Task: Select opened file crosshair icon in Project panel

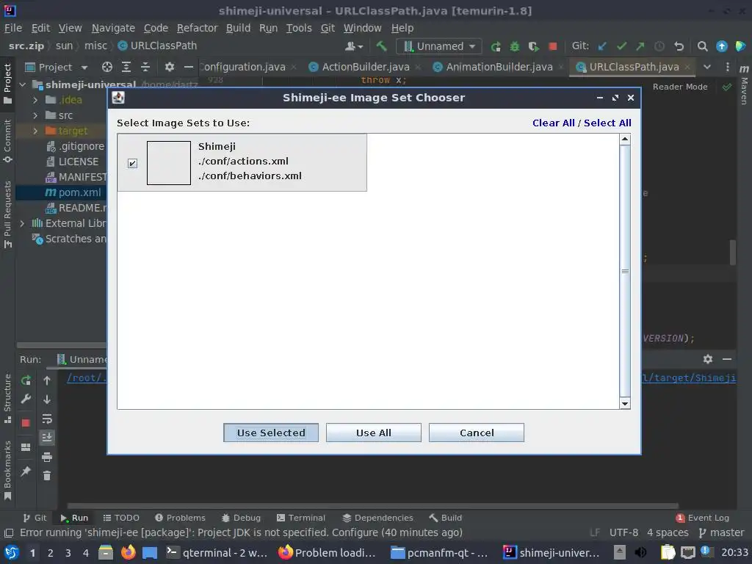Action: click(x=107, y=67)
